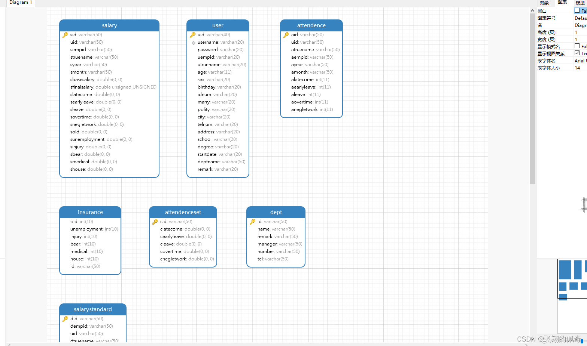The height and width of the screenshot is (346, 587).
Task: Click the key icon beside did in salarystandard
Action: pos(65,319)
